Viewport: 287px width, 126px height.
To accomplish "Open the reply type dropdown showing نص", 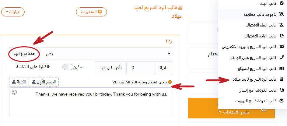I will coord(106,54).
